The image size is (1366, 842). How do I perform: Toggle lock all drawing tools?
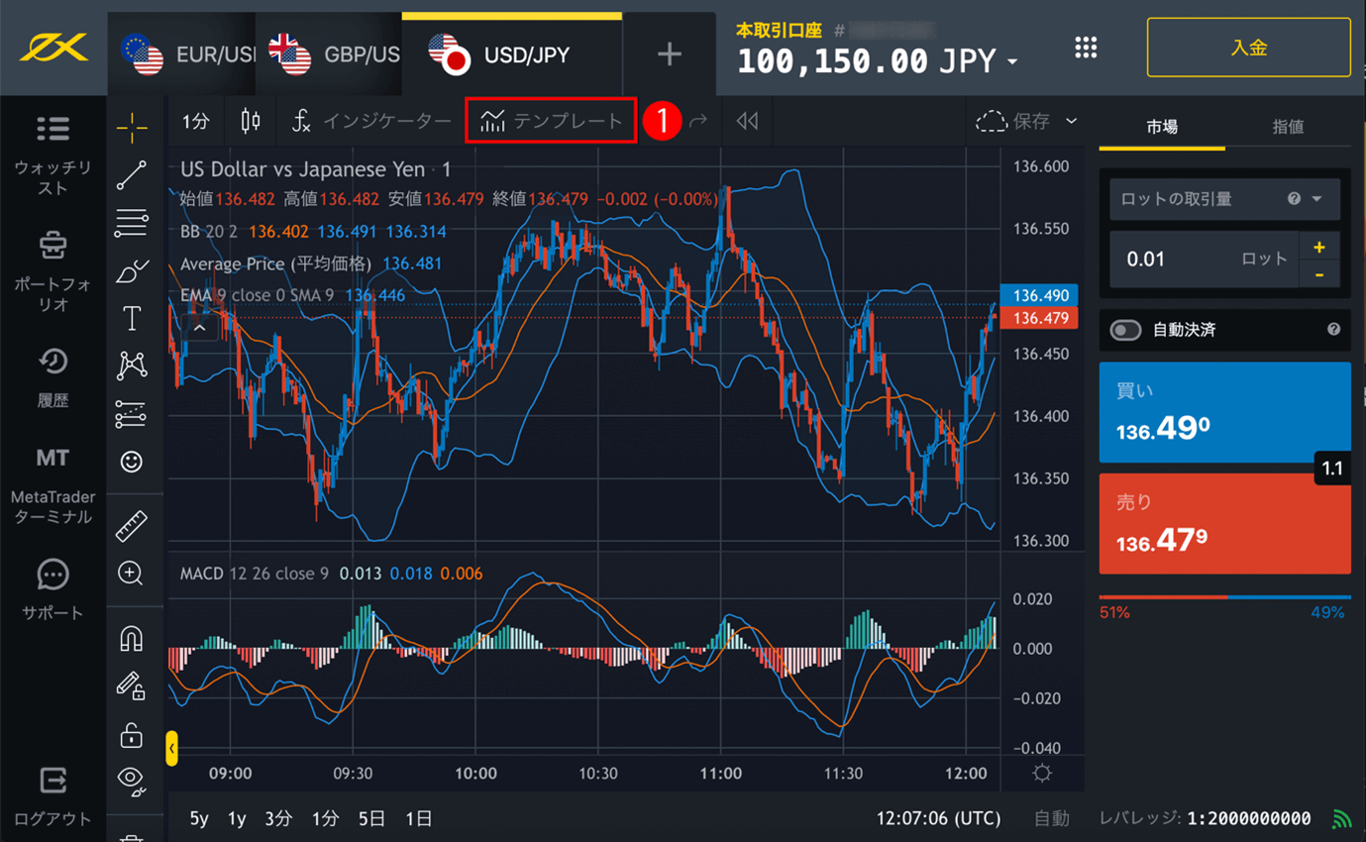coord(131,734)
